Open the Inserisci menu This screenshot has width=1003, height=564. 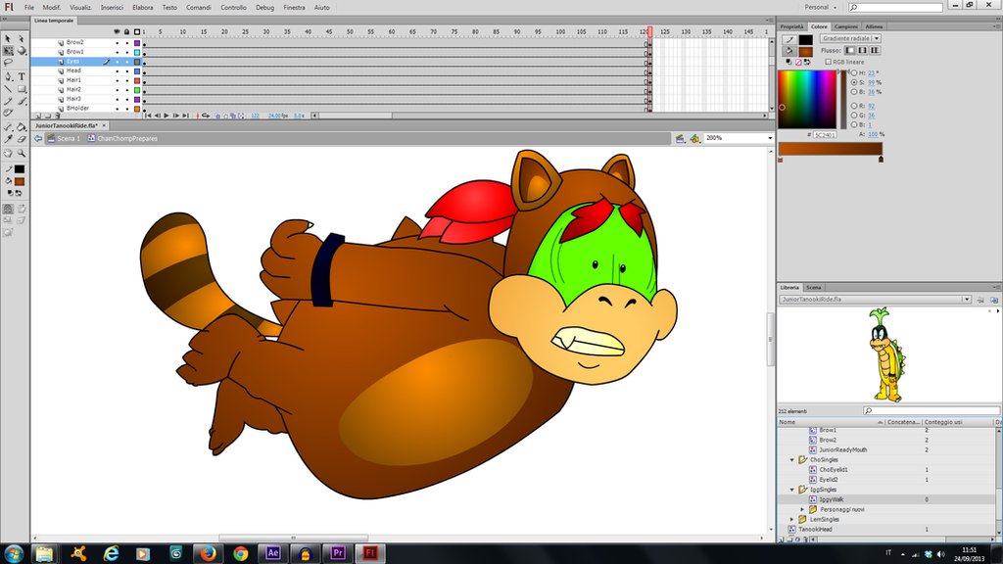click(112, 8)
